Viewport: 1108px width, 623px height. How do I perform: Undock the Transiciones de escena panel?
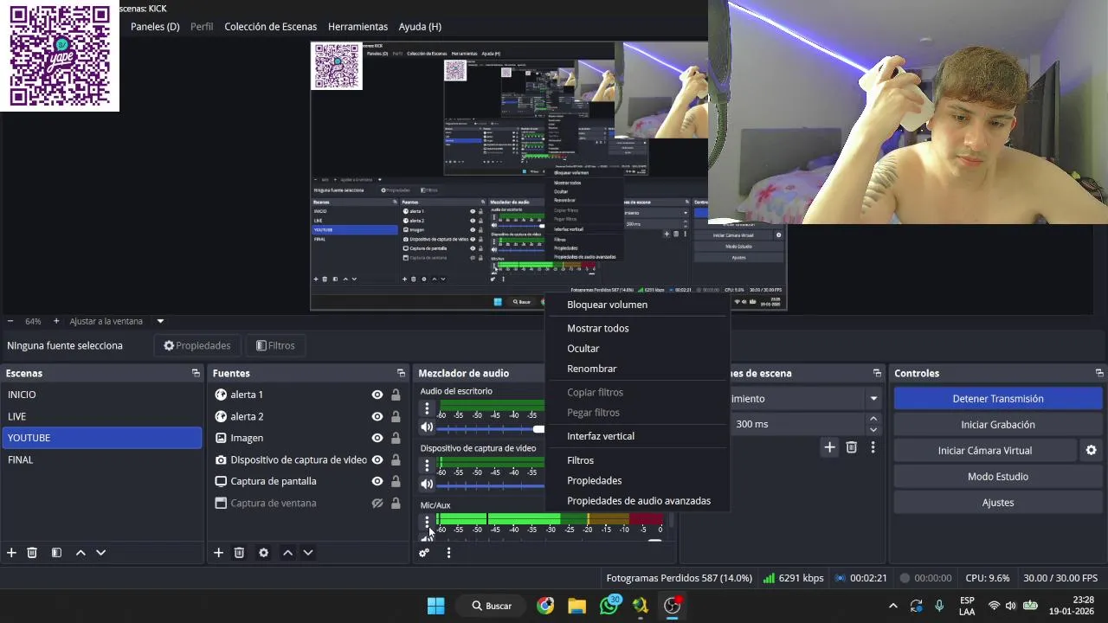[x=877, y=373]
